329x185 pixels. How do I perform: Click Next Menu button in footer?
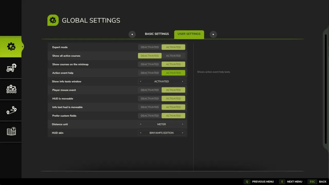click(295, 182)
